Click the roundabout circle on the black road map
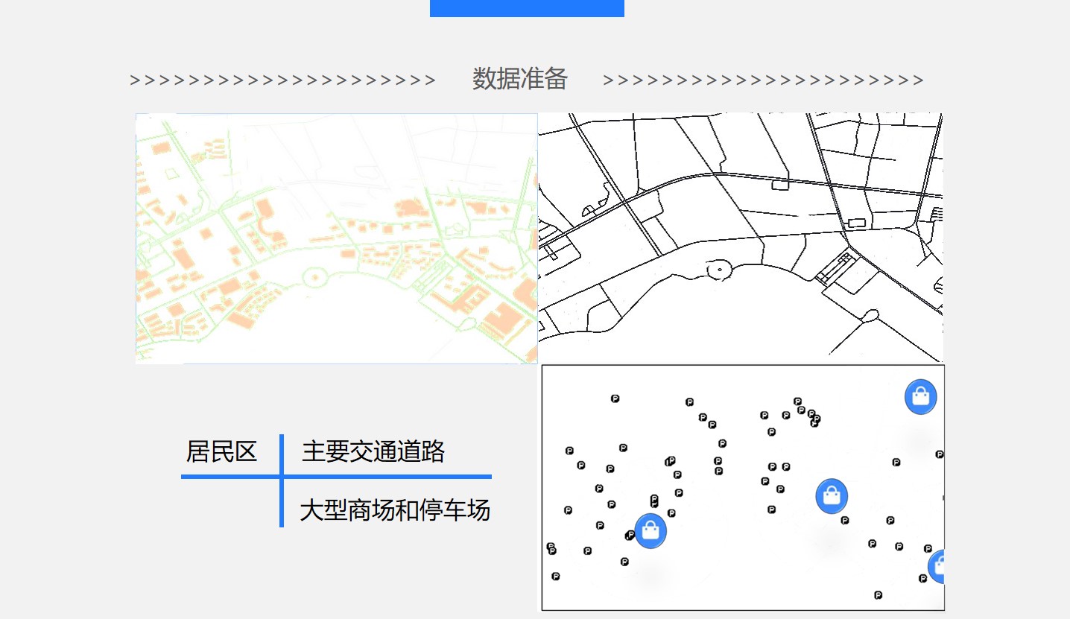Image resolution: width=1070 pixels, height=619 pixels. (x=719, y=268)
